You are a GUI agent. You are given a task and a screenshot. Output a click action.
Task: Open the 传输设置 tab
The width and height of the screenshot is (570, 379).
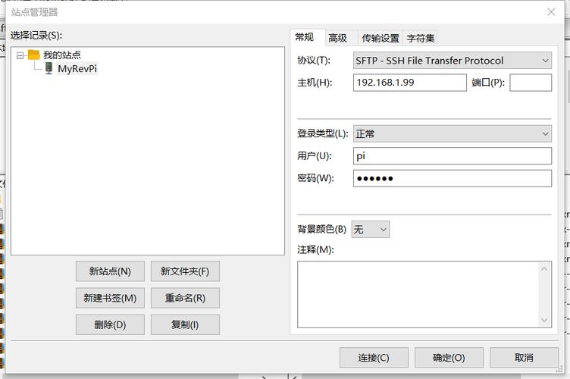[381, 38]
